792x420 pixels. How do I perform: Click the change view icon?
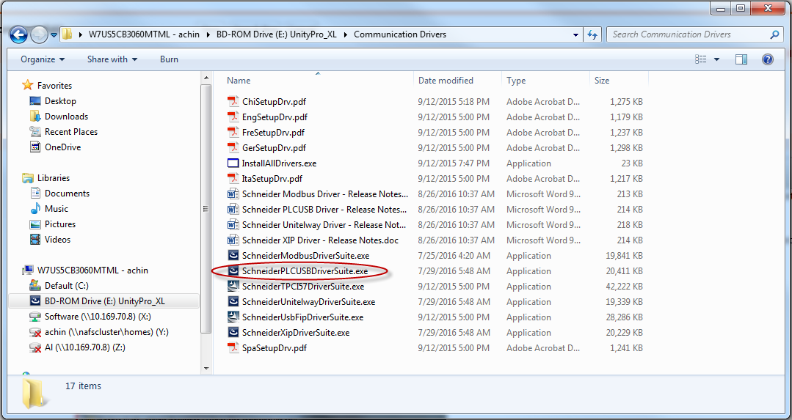pos(701,59)
